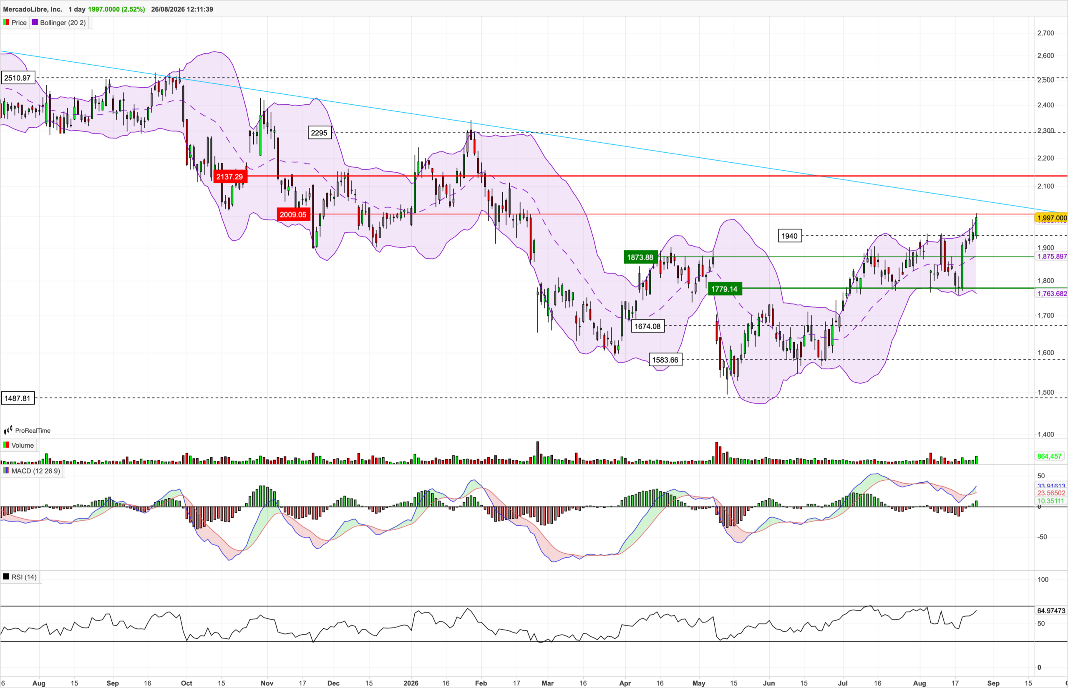Click the Dec date on time axis
This screenshot has width=1068, height=688.
333,683
